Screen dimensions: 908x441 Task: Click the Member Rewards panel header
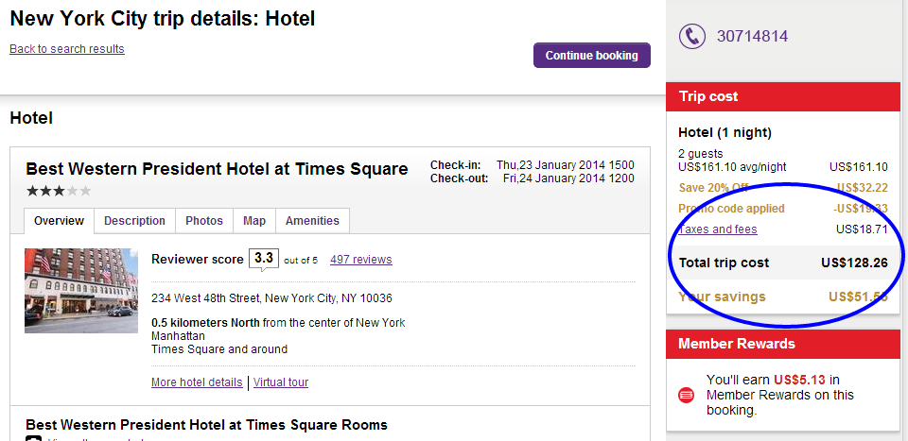coord(783,344)
